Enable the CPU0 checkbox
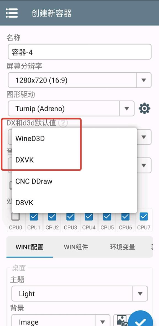This screenshot has width=159, height=326. click(16, 217)
